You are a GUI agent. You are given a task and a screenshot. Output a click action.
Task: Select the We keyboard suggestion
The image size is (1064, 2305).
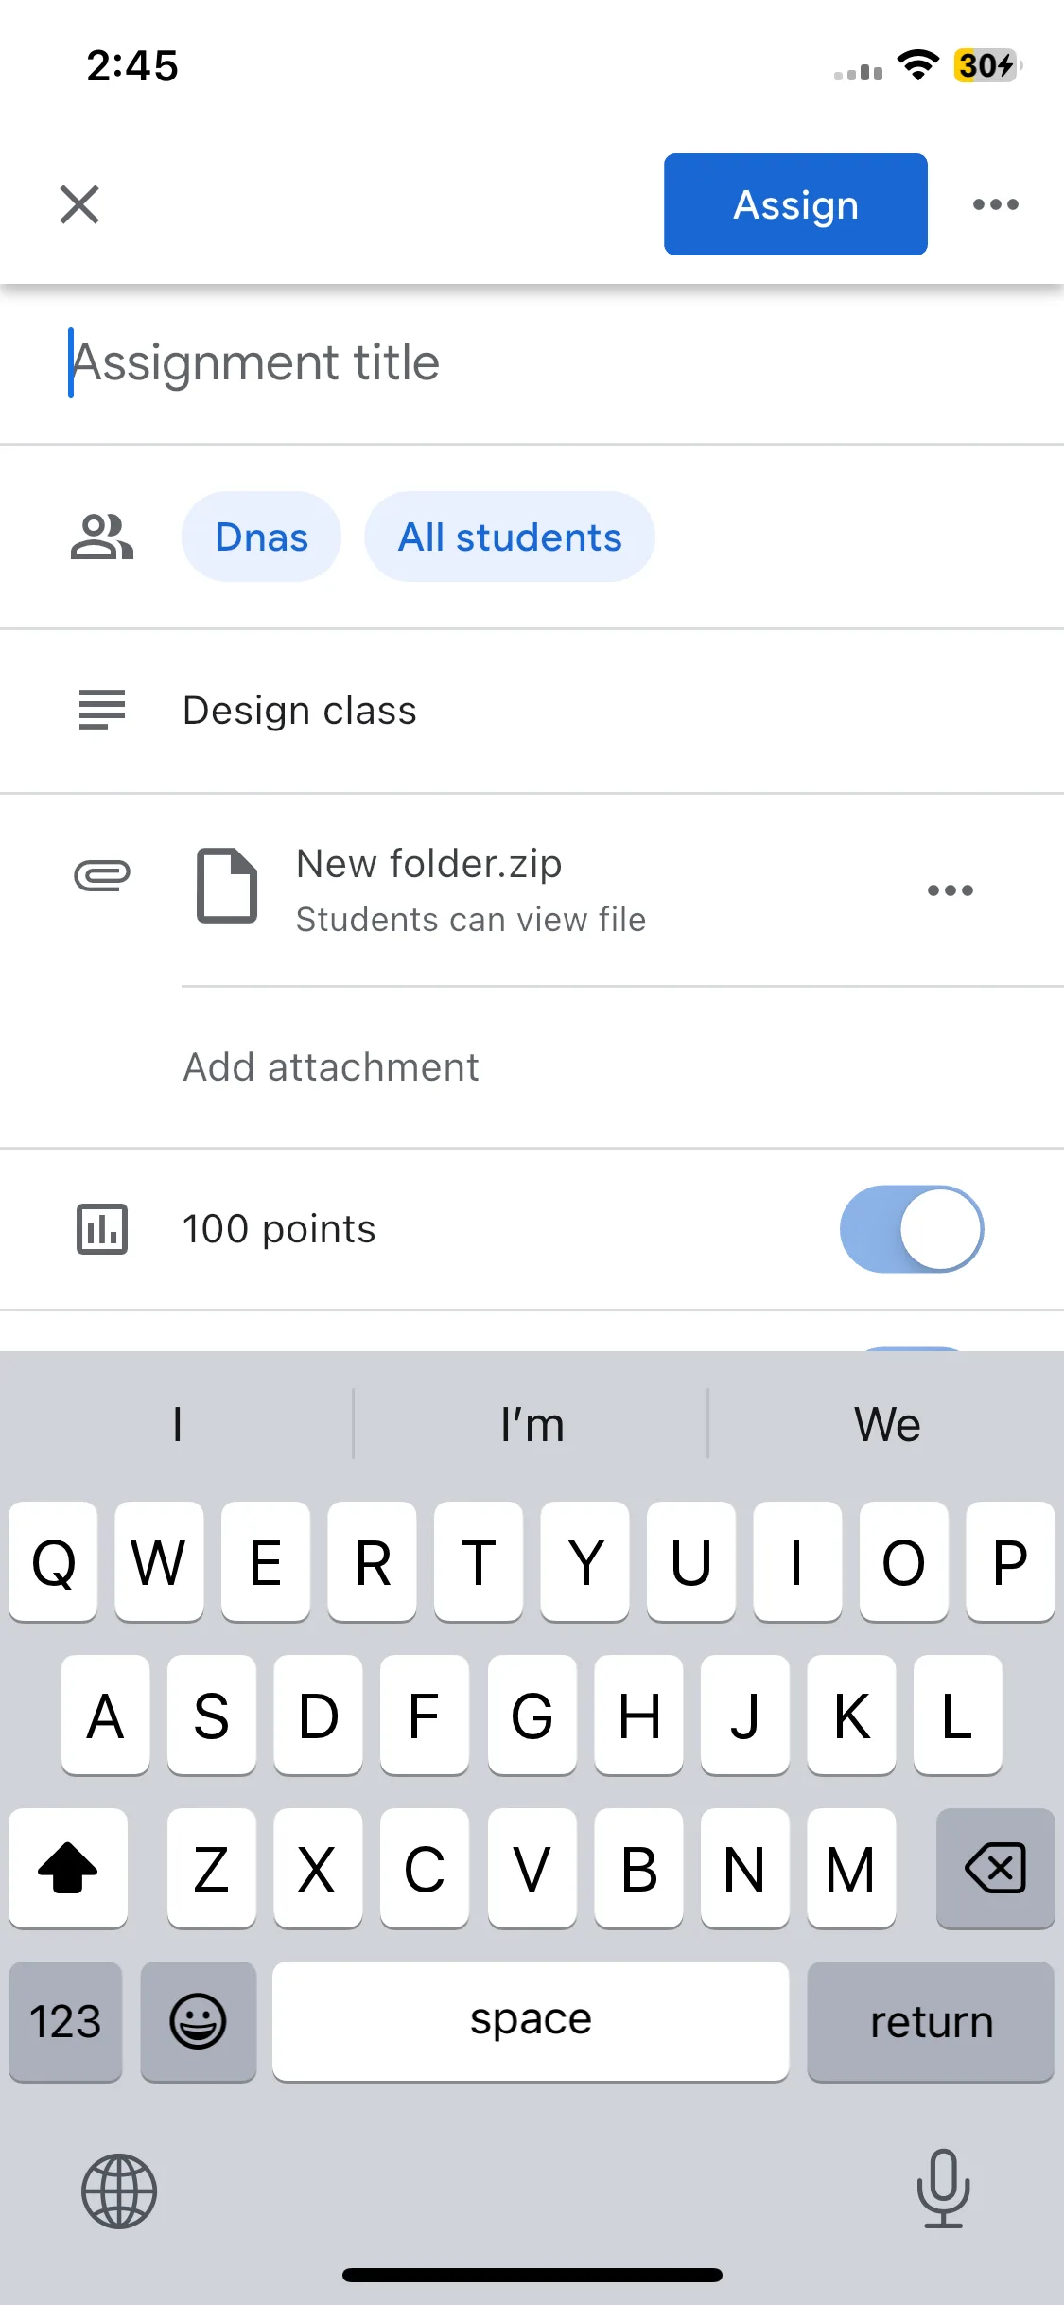click(x=887, y=1424)
